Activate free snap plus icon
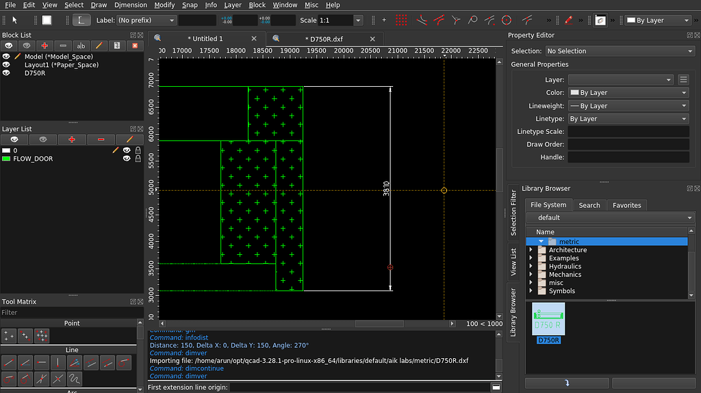The width and height of the screenshot is (701, 393). tap(384, 20)
